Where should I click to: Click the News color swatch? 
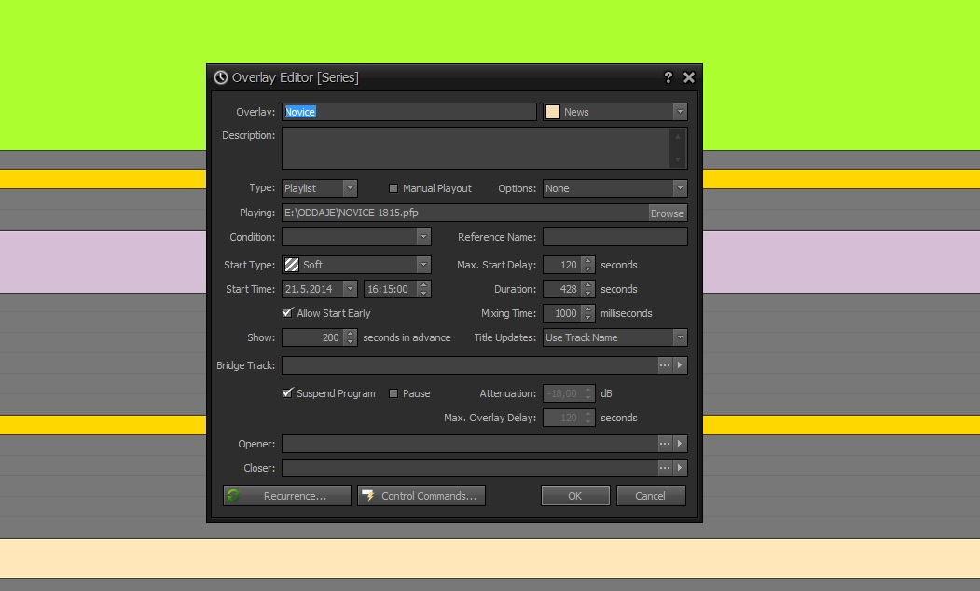pyautogui.click(x=553, y=112)
